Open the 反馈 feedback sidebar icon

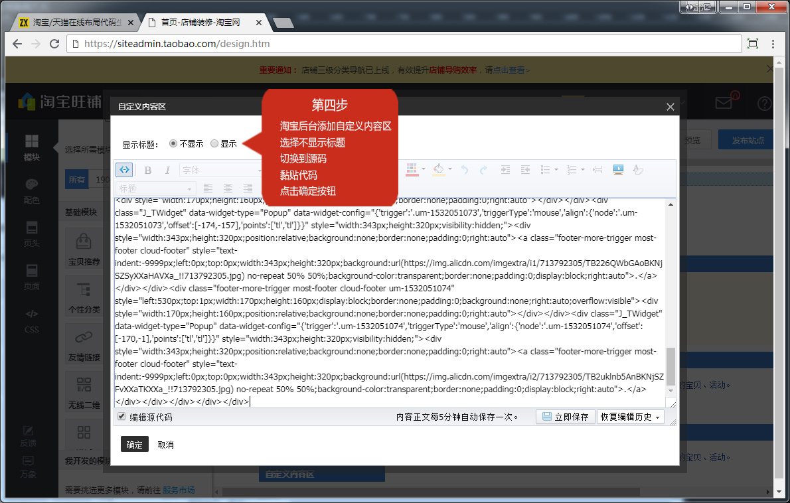click(x=28, y=436)
